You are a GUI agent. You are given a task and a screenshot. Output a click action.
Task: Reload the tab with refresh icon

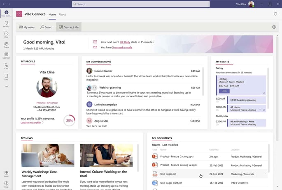(x=275, y=14)
